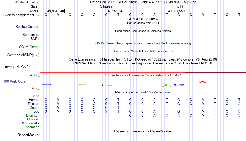Image resolution: width=246 pixels, height=141 pixels.
Task: Open Common dbSNP(155) track settings
Action: pos(23,55)
